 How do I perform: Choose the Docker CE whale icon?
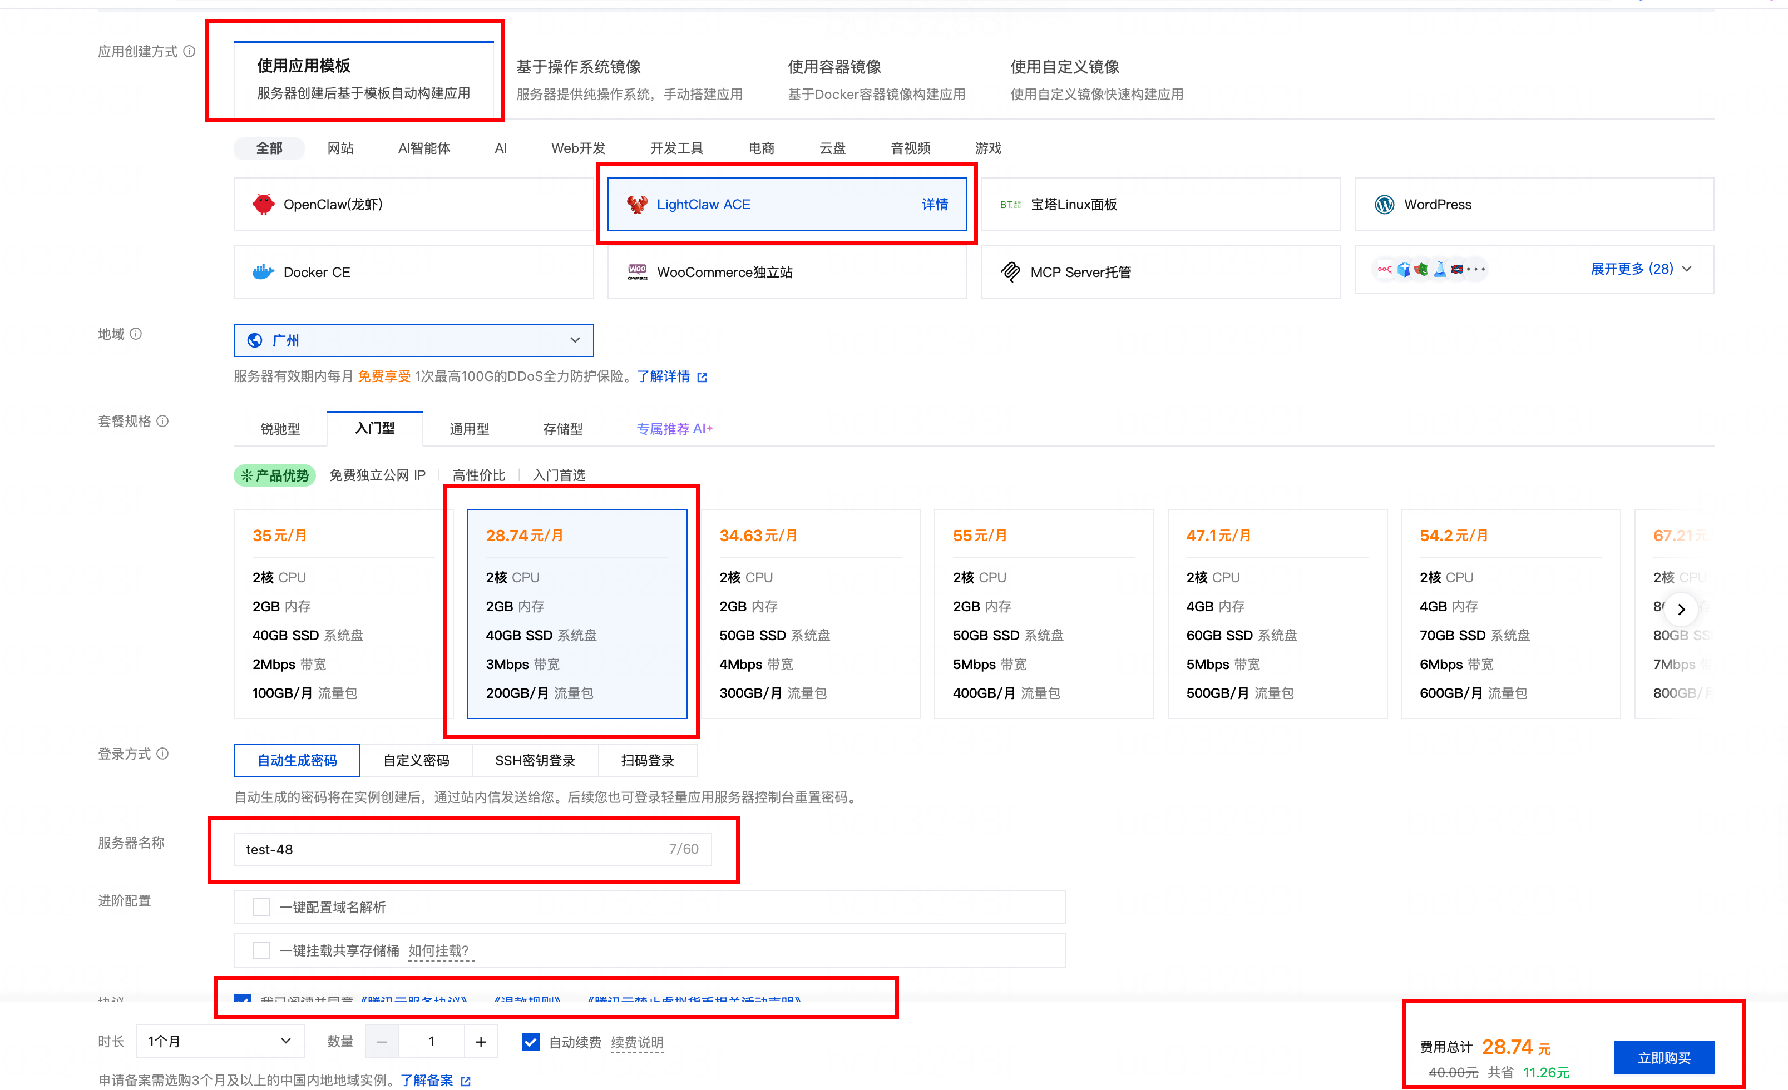click(263, 272)
